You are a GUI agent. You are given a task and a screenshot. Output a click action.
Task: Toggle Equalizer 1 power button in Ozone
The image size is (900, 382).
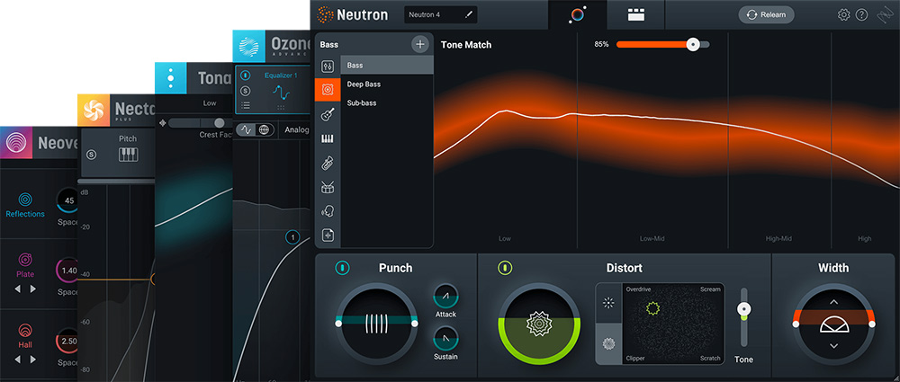click(246, 76)
